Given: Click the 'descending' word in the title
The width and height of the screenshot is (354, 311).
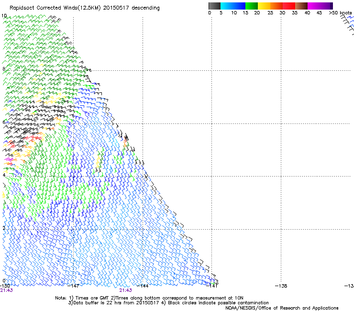Looking at the screenshot, I should (x=145, y=8).
